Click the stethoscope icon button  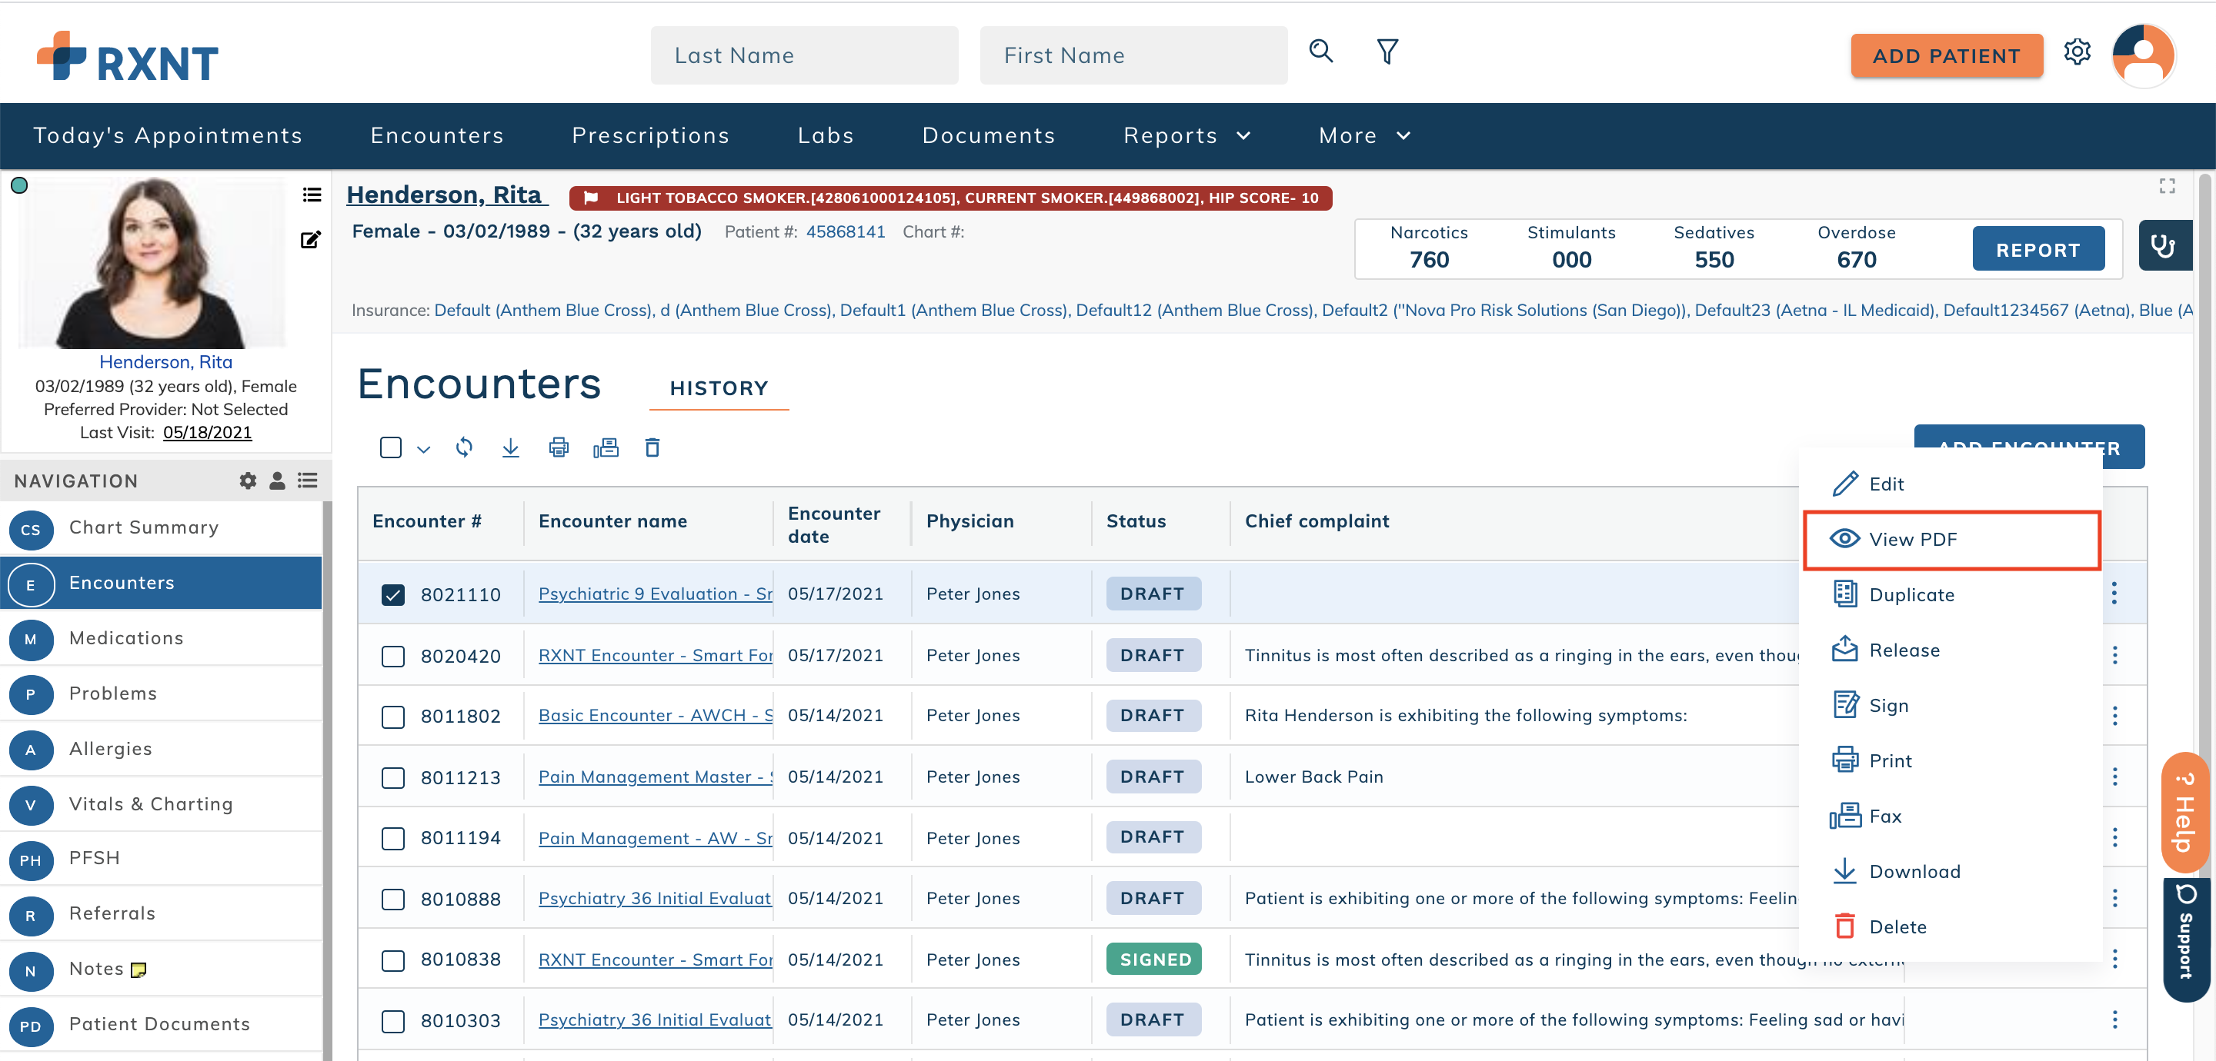point(2164,247)
